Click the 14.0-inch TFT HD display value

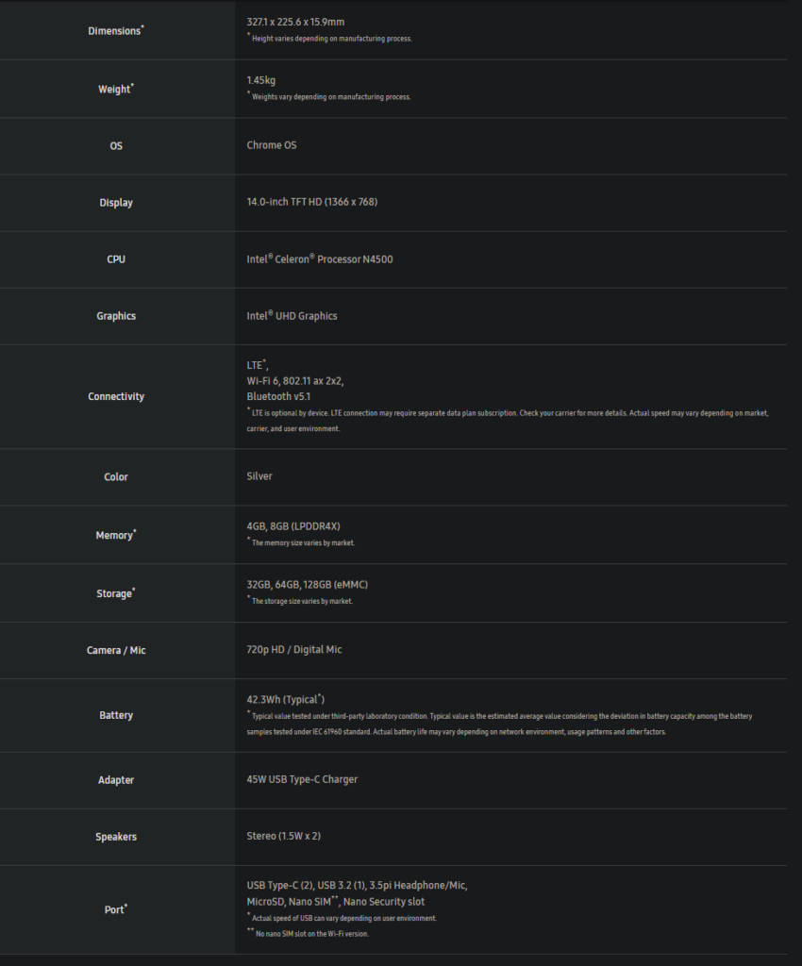pos(311,202)
